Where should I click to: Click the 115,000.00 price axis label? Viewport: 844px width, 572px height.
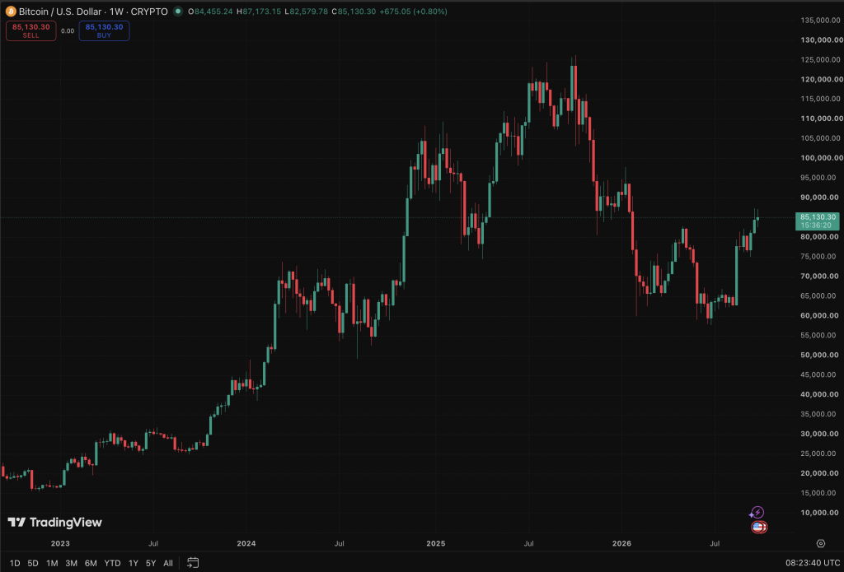pyautogui.click(x=821, y=99)
